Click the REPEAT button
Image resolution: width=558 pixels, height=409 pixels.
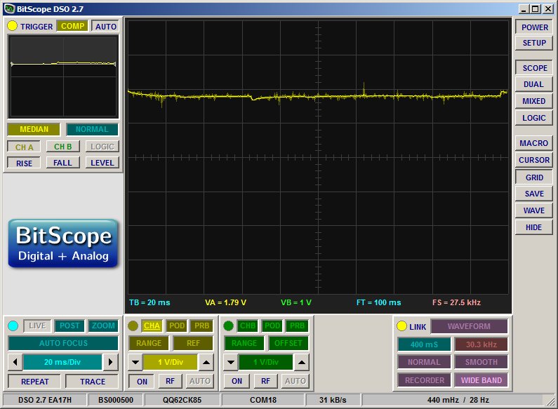(x=34, y=382)
